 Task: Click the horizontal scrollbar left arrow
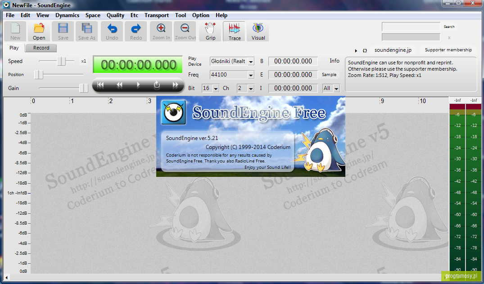coord(7,277)
